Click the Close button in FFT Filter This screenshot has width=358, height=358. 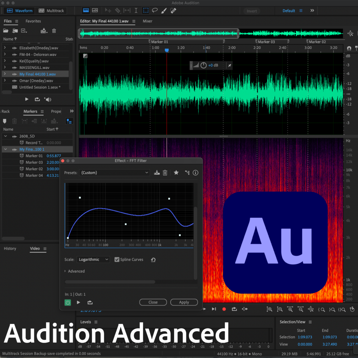tap(153, 302)
